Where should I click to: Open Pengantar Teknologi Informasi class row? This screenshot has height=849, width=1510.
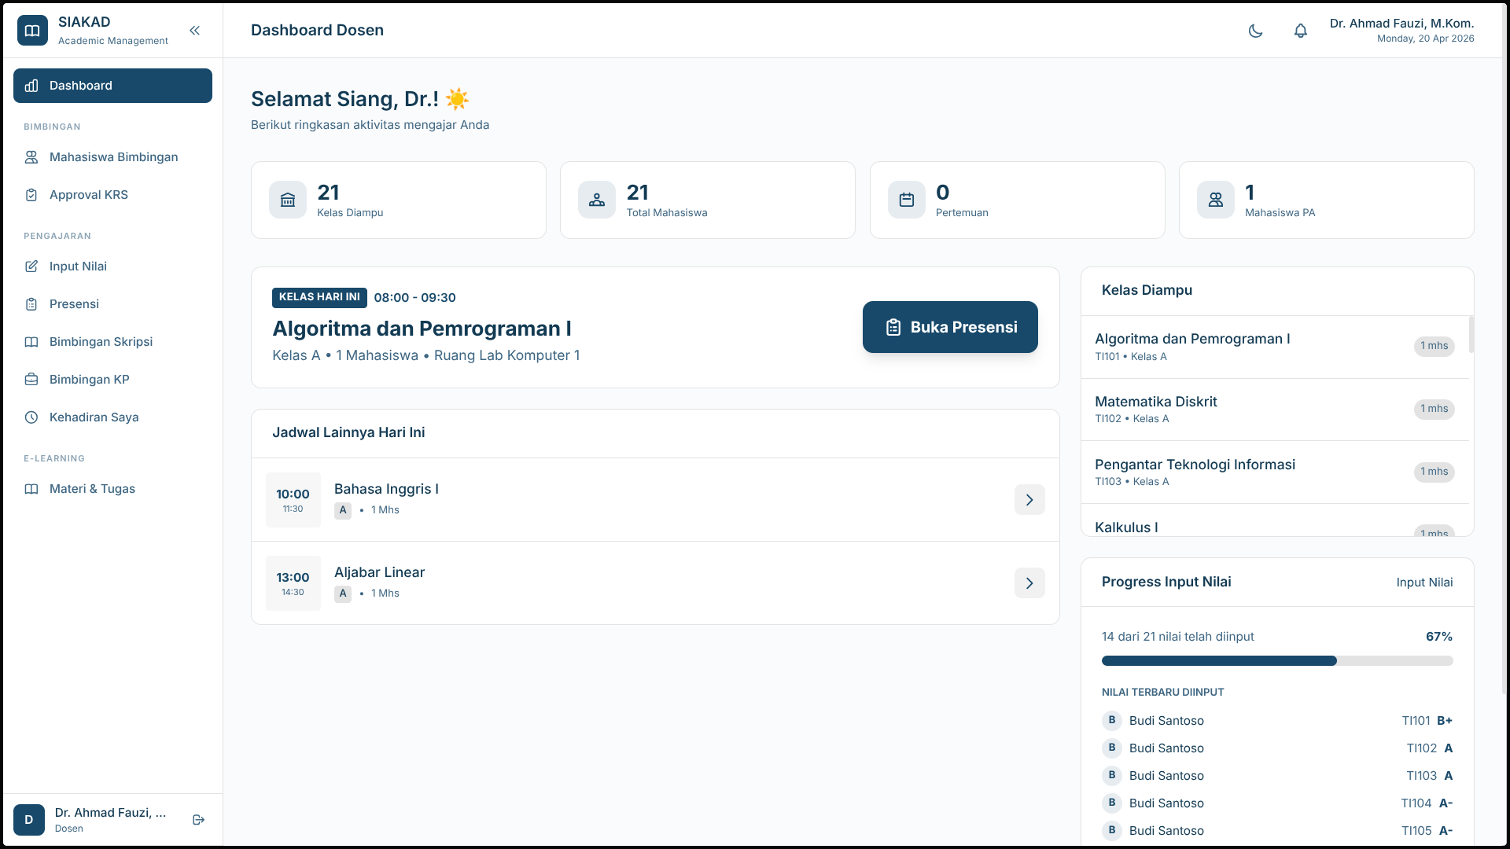click(1275, 472)
